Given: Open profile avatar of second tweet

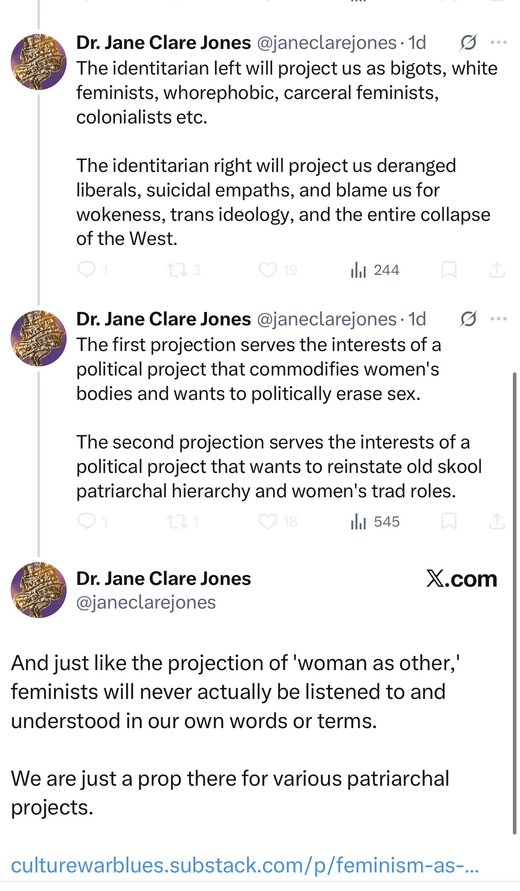Looking at the screenshot, I should coord(39,338).
